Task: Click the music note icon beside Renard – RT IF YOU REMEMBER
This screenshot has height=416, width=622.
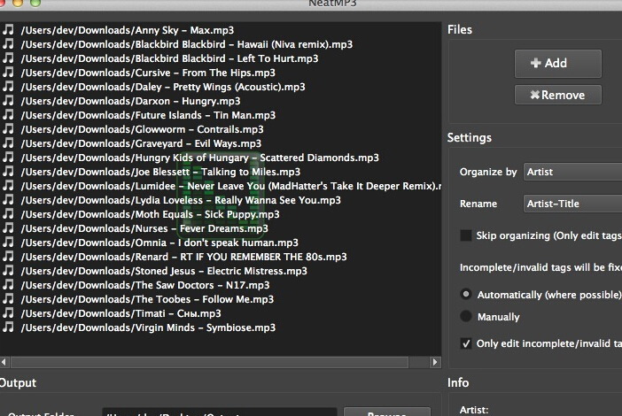Action: point(8,257)
